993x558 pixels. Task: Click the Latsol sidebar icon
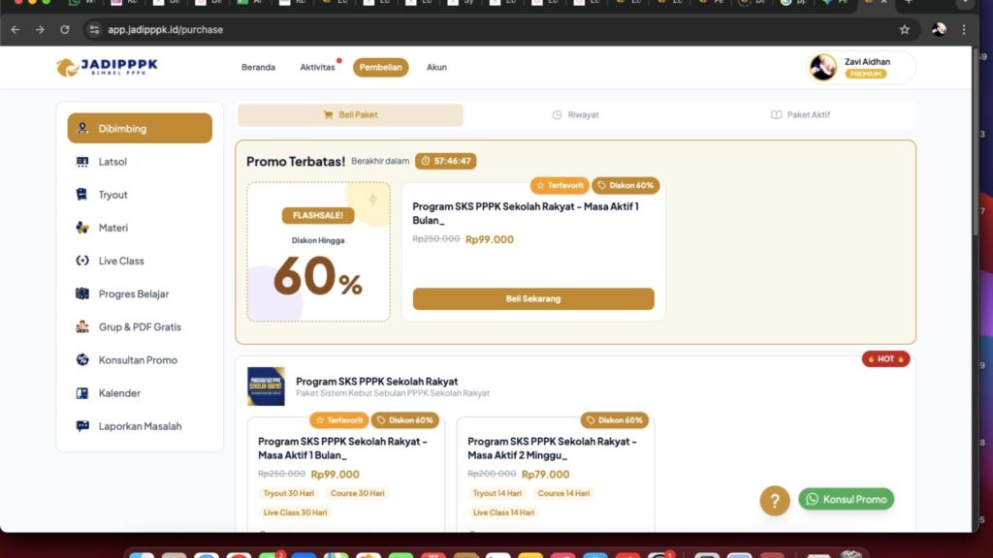click(82, 162)
